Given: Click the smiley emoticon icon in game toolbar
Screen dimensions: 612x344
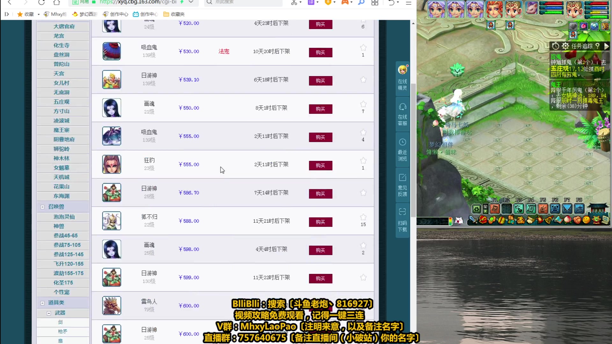Looking at the screenshot, I should (x=586, y=220).
